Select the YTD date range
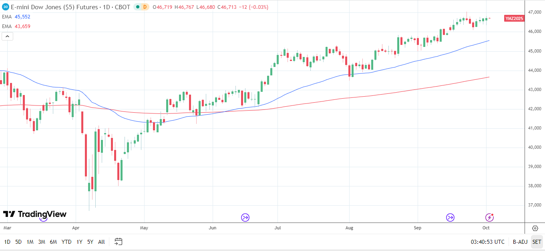 click(x=66, y=242)
